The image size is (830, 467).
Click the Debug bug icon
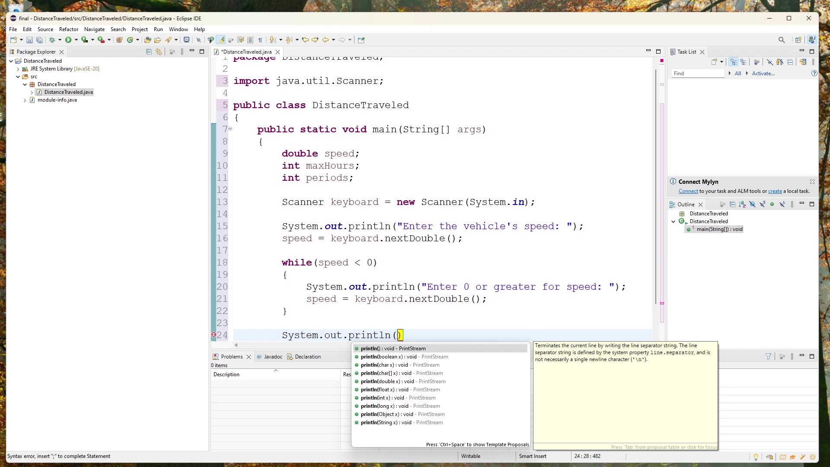[52, 40]
